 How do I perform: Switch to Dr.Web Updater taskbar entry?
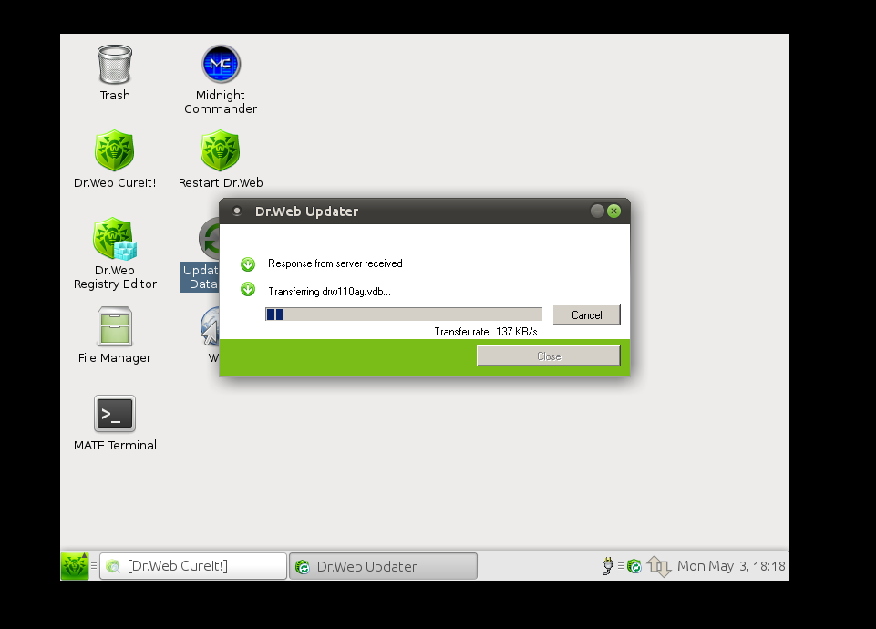[383, 566]
